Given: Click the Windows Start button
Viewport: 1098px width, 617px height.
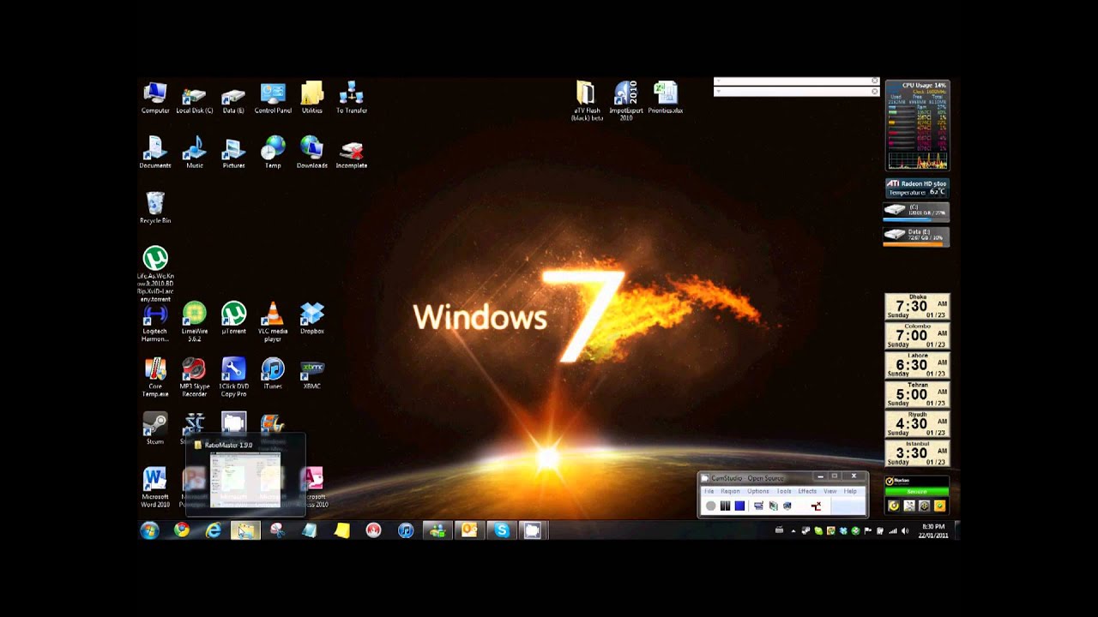Looking at the screenshot, I should (149, 530).
